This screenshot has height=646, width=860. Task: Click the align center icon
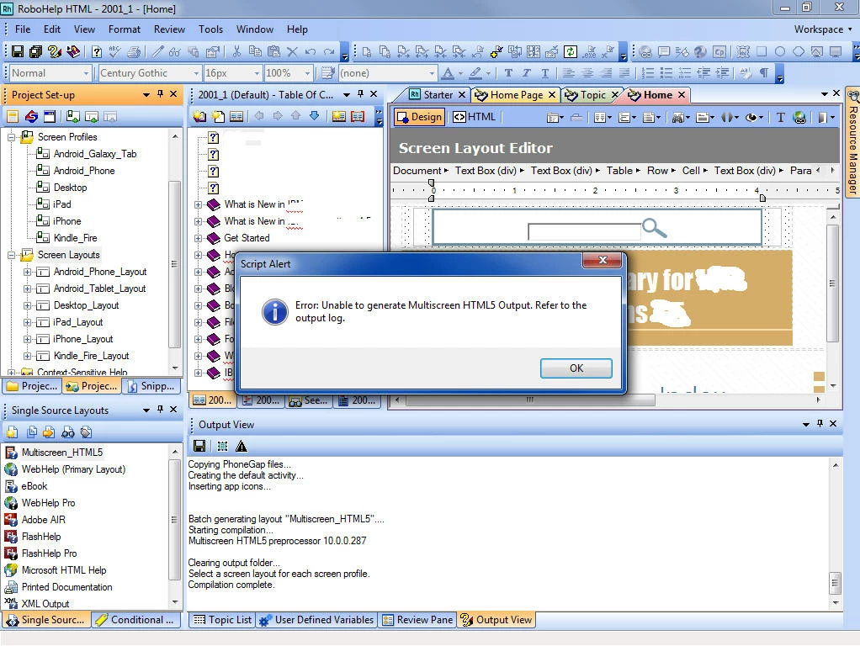[587, 73]
